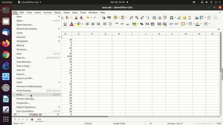Click the zoom slider in status bar
This screenshot has width=223, height=125.
pos(203,124)
